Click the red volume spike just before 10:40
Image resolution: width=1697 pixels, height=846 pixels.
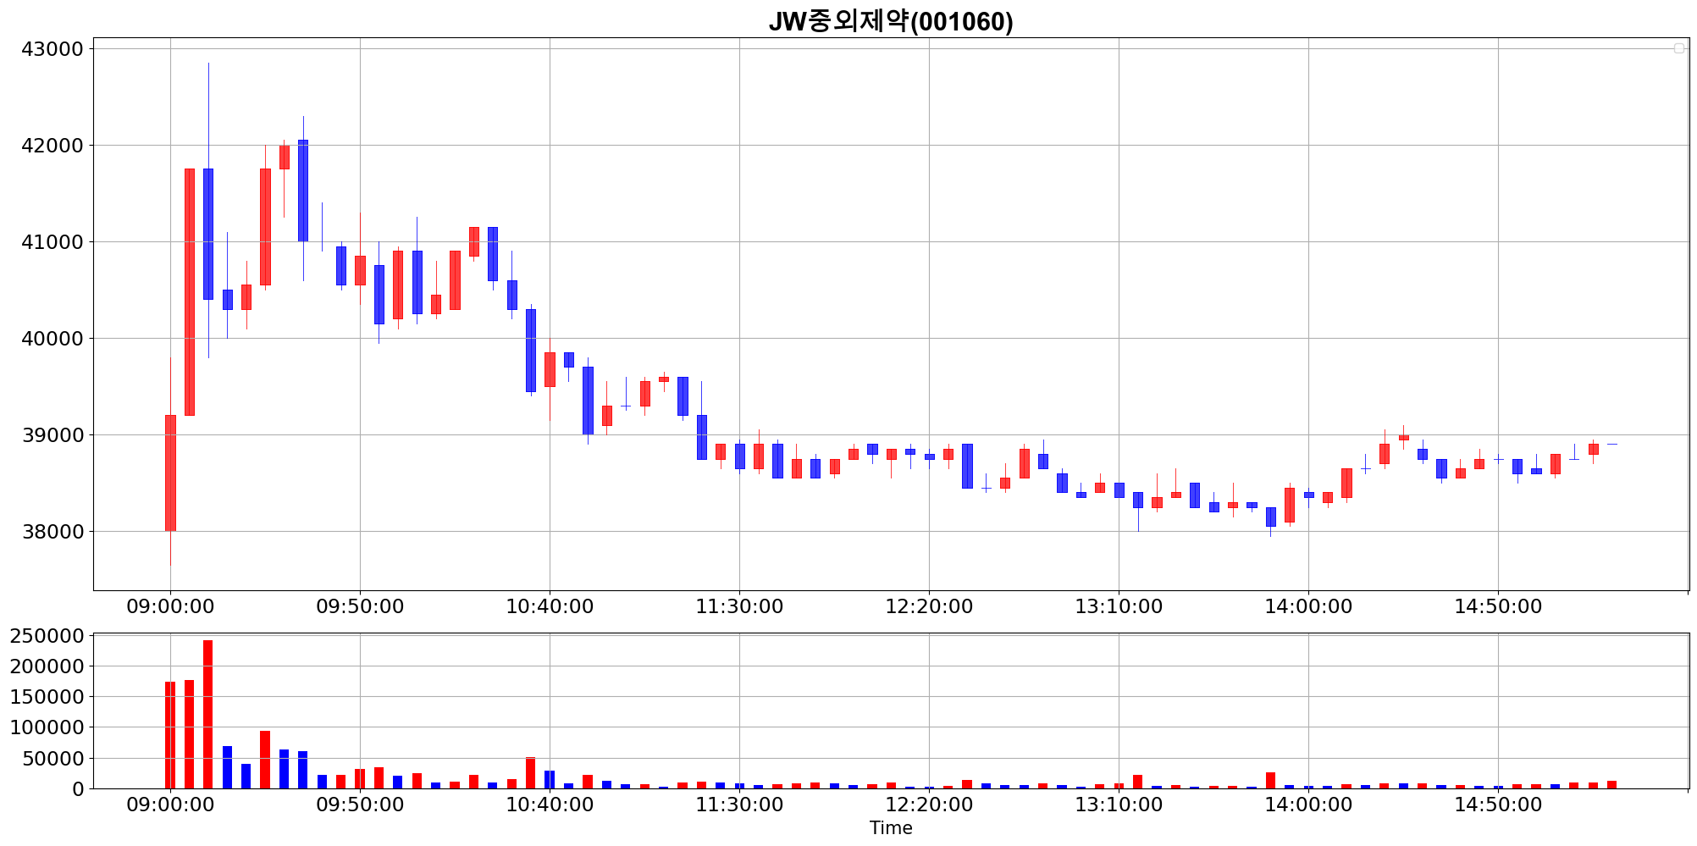point(531,772)
